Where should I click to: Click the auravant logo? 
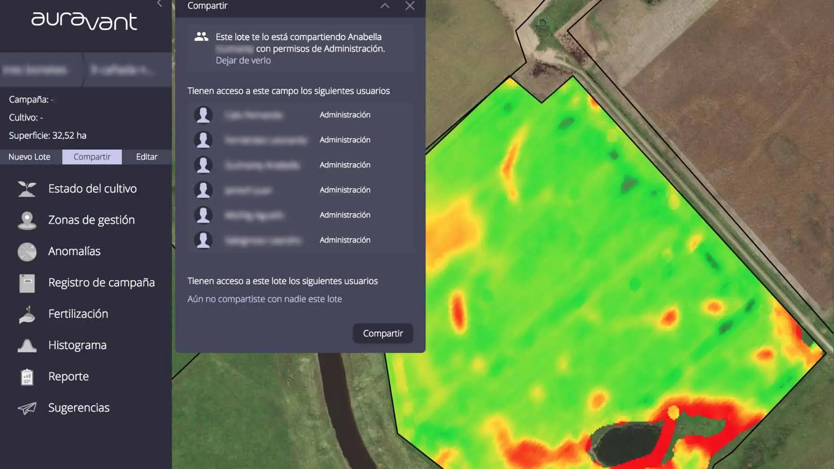tap(84, 21)
